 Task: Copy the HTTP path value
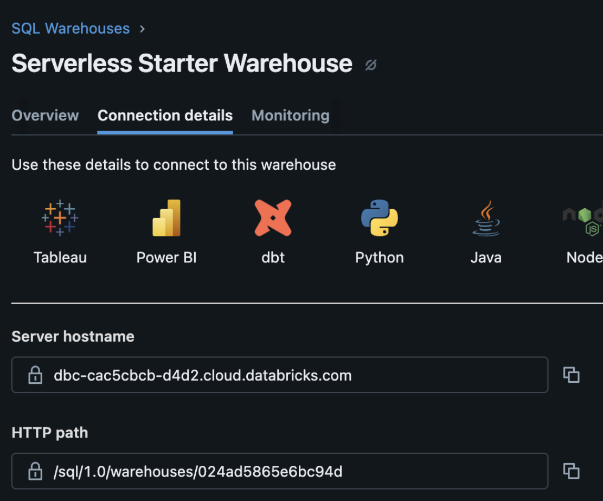571,471
